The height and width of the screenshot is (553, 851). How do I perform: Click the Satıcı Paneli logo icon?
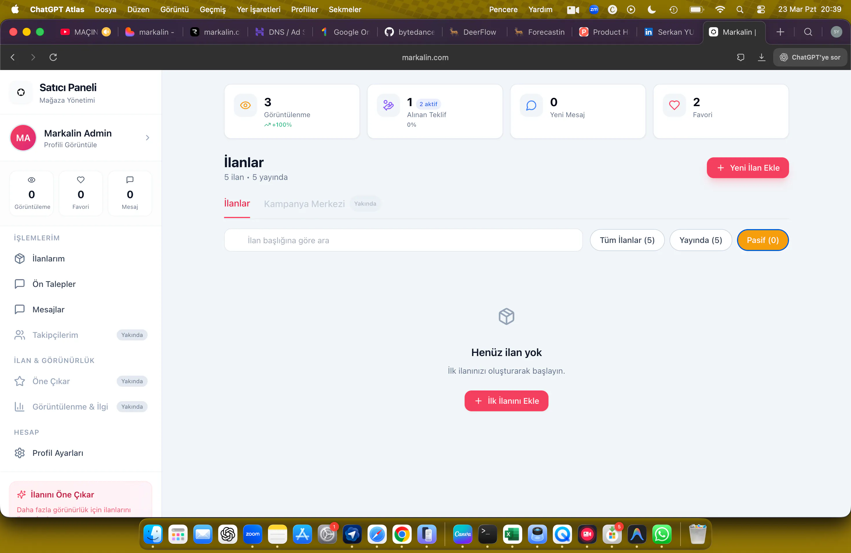21,93
